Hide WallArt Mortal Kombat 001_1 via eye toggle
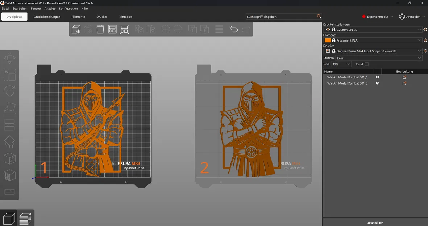428x226 pixels. 377,77
